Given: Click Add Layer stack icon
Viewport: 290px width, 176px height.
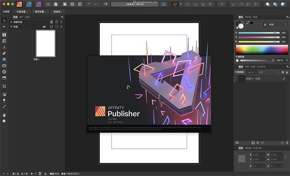Looking at the screenshot, I should click(x=237, y=143).
